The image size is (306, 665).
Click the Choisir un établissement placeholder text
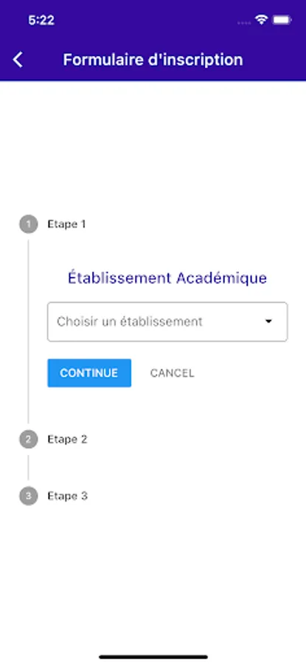[130, 321]
